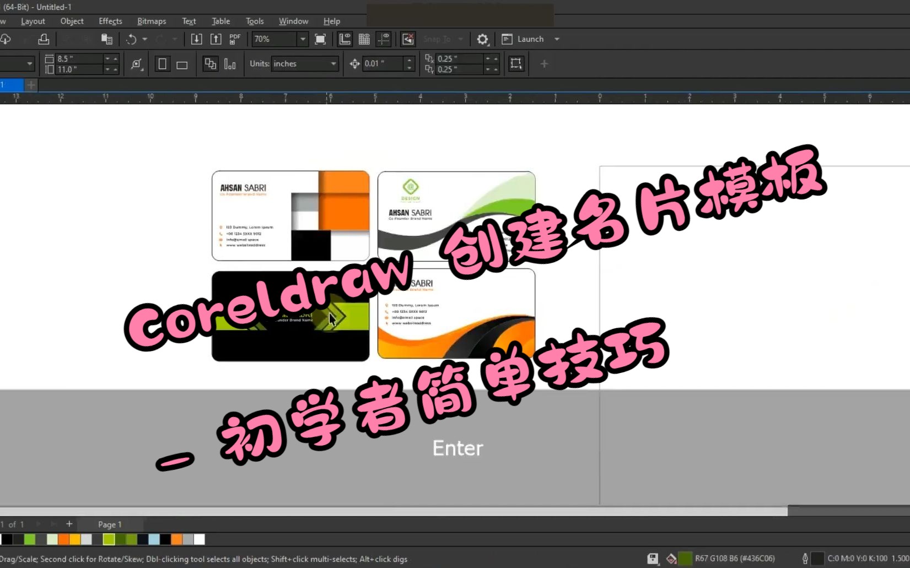The width and height of the screenshot is (910, 568).
Task: Pick the orange swatch beside the pale green swatch
Action: pos(63,539)
